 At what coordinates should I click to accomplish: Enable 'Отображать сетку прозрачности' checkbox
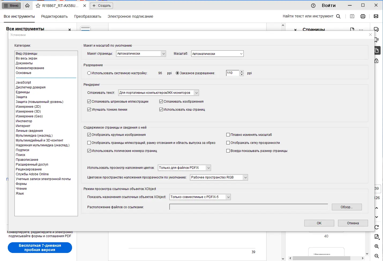(x=228, y=143)
